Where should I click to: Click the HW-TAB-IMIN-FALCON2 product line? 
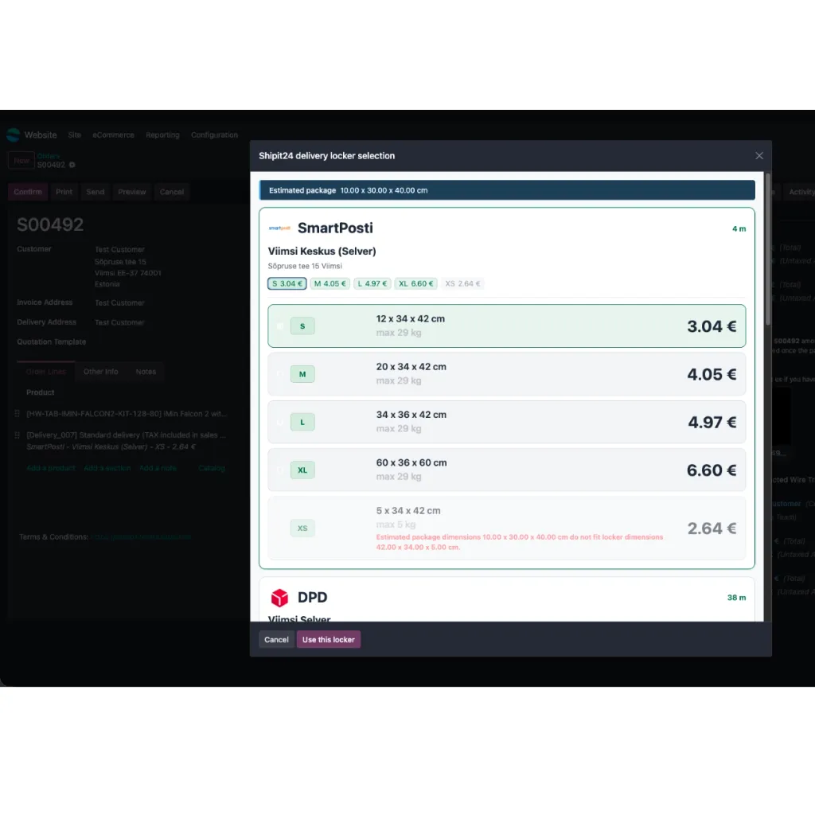(x=127, y=414)
